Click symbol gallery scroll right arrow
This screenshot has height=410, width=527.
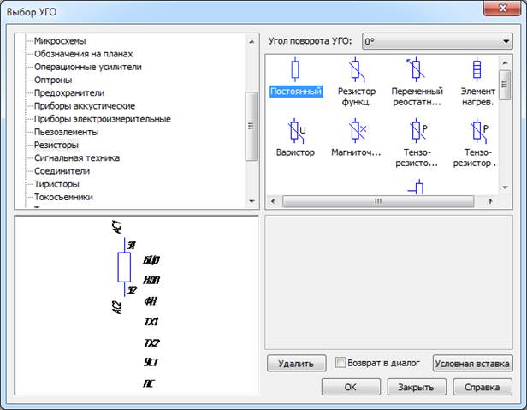(490, 201)
